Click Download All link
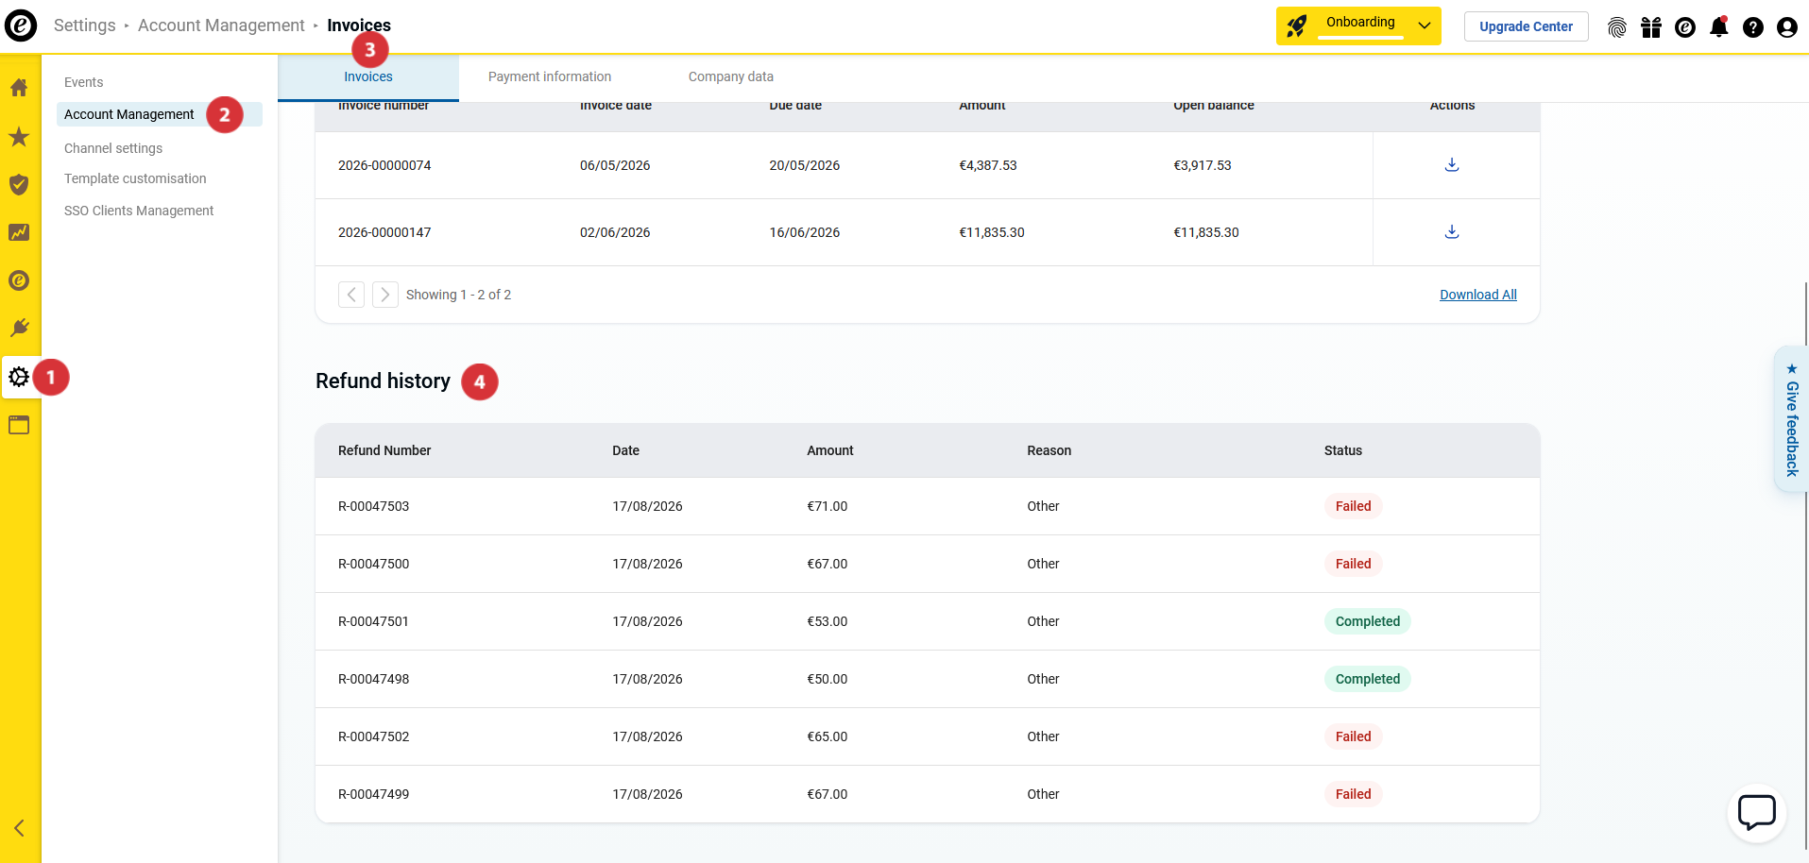The width and height of the screenshot is (1809, 863). tap(1478, 295)
